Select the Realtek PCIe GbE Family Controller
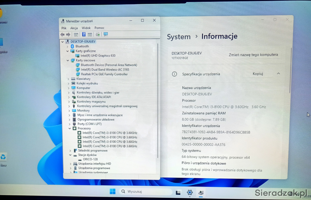The width and height of the screenshot is (311, 200). [104, 74]
